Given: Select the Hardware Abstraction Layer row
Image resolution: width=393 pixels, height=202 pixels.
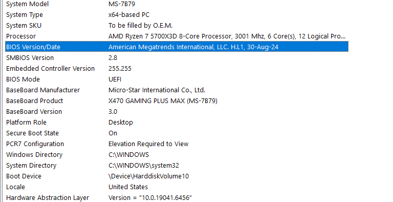Looking at the screenshot, I should coord(177,198).
